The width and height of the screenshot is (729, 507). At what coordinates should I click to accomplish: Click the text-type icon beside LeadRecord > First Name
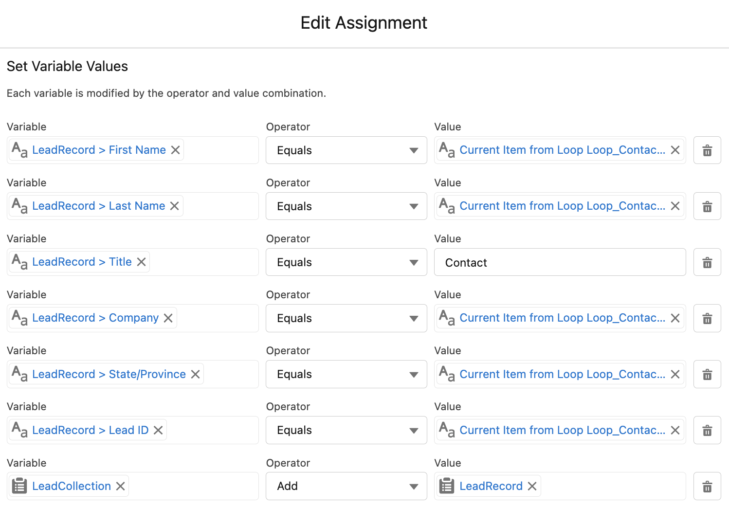[19, 150]
